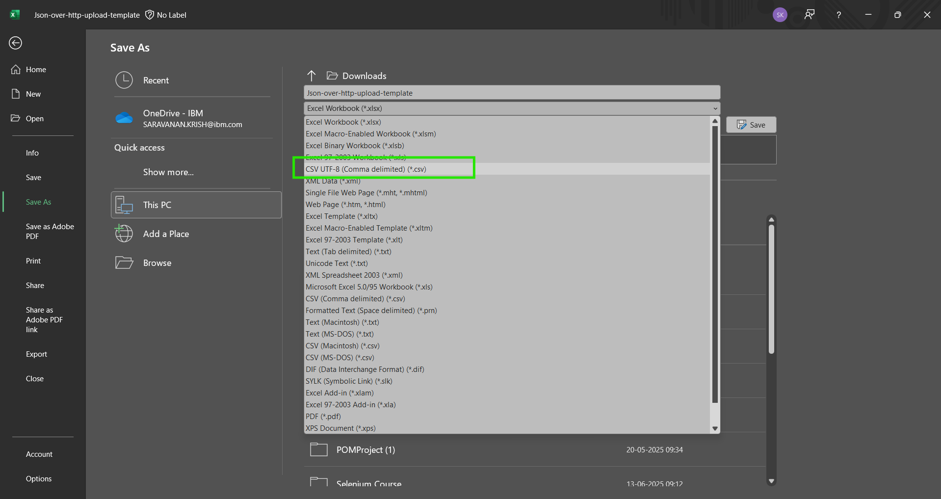
Task: Pick Formatted Text (Space delimited) (*.prn)
Action: tap(507, 310)
